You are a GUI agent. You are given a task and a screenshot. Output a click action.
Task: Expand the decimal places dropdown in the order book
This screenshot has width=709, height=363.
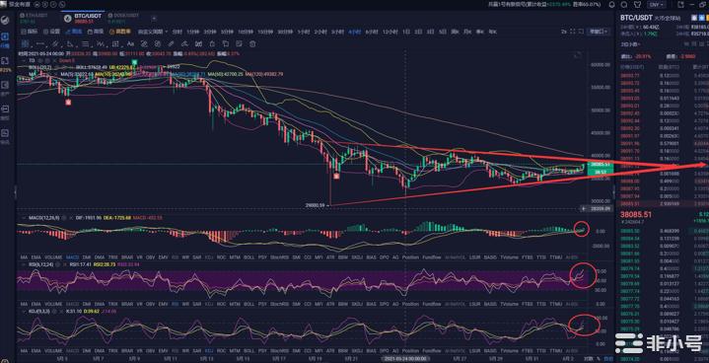point(631,44)
